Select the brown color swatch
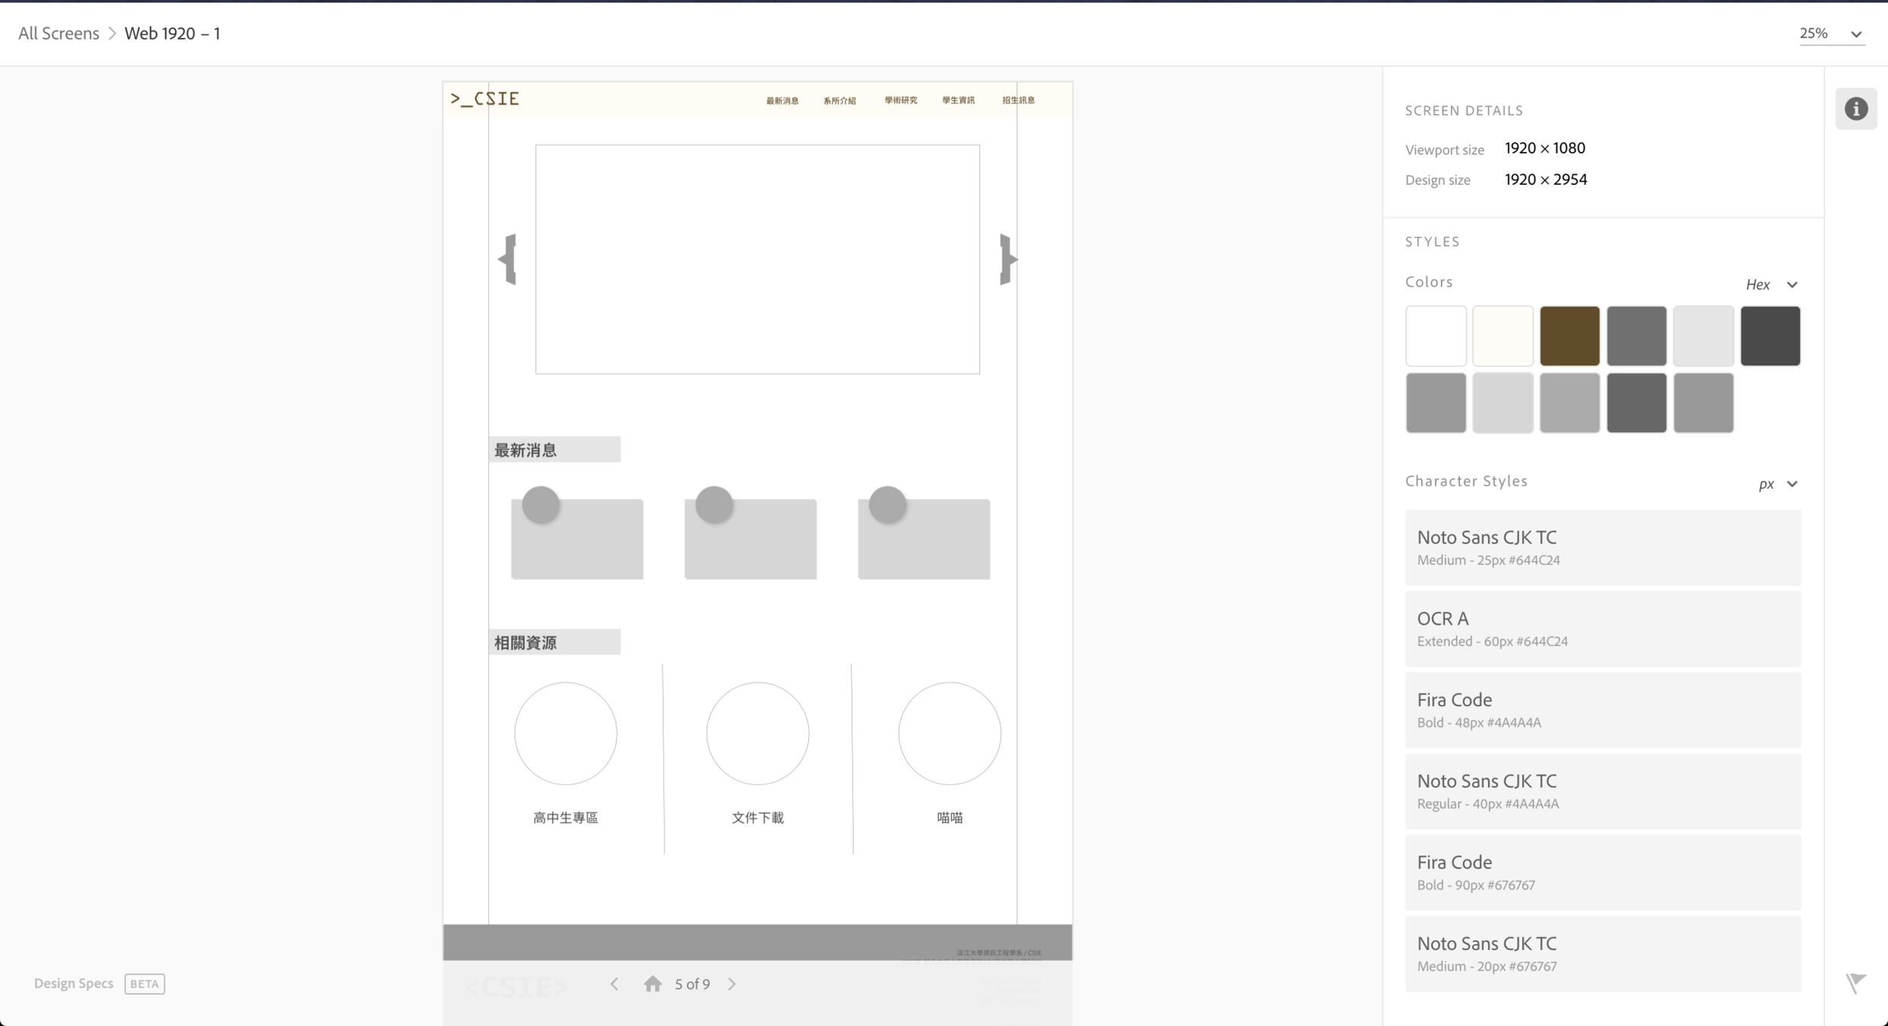This screenshot has height=1026, width=1888. pos(1569,336)
